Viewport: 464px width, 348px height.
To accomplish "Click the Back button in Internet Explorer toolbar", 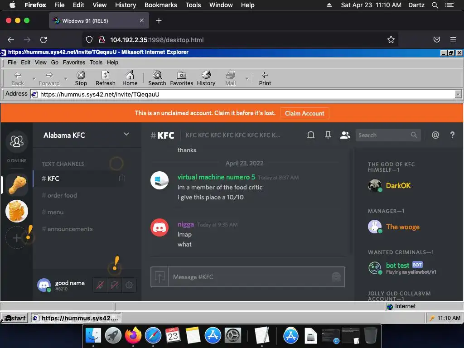I will [18, 78].
